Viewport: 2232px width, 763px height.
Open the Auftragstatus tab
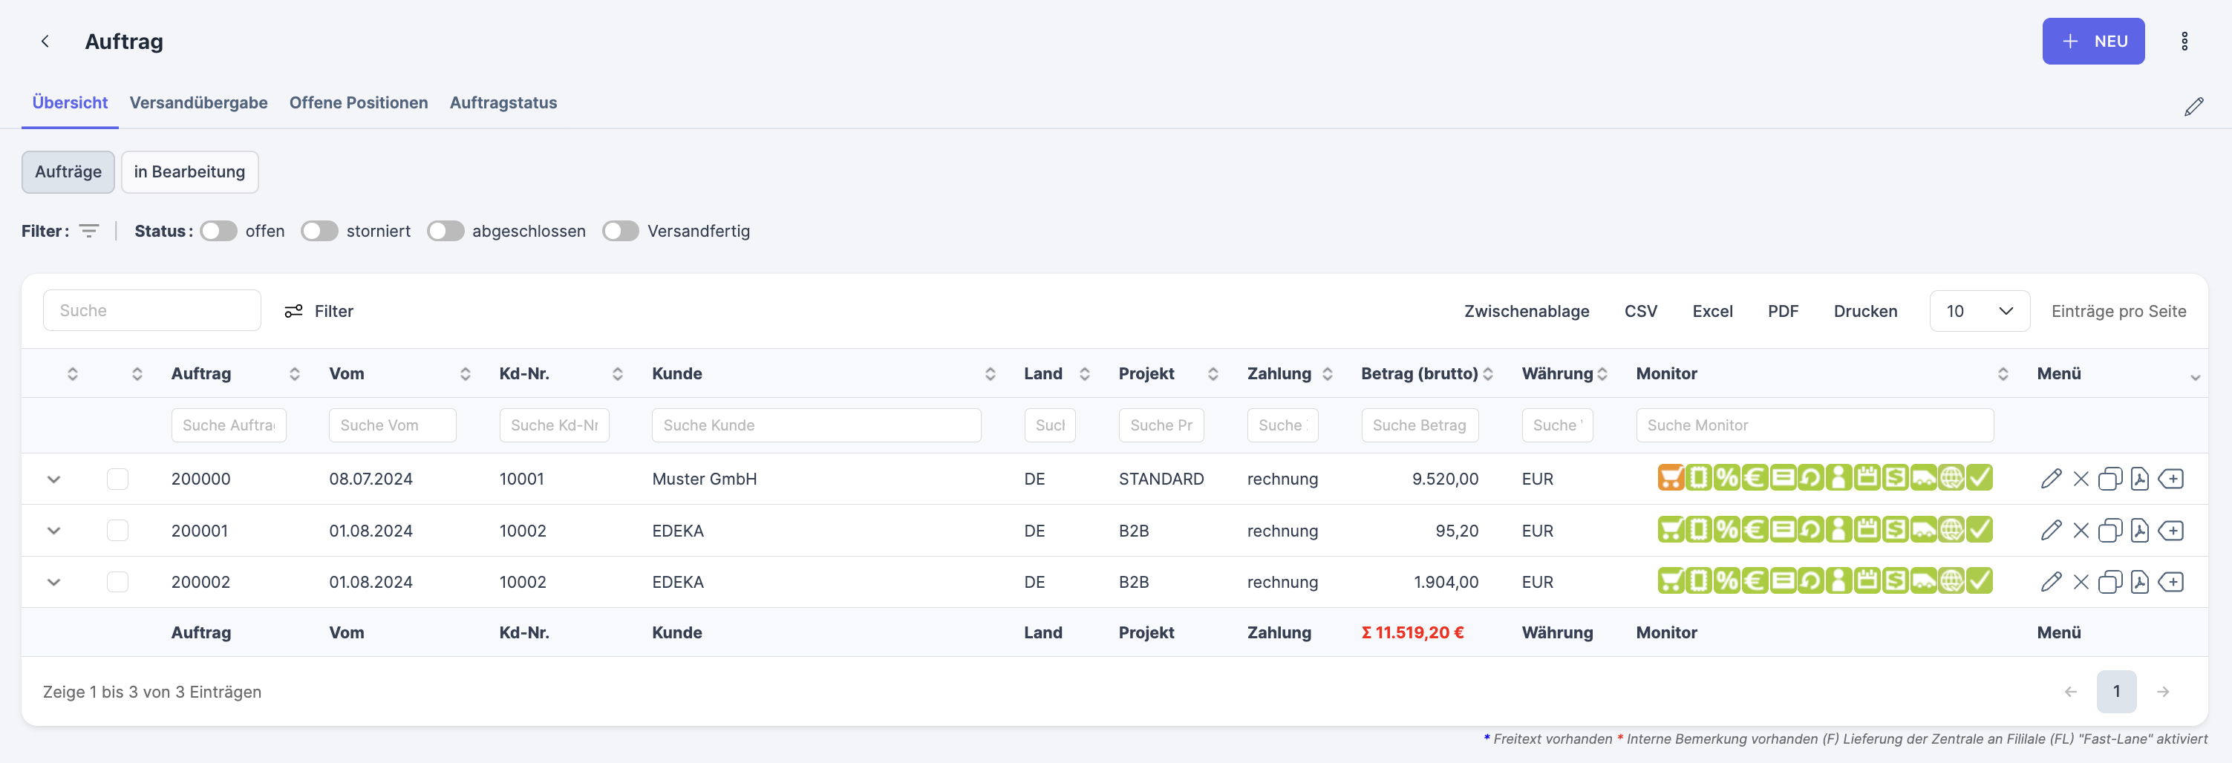coord(503,103)
